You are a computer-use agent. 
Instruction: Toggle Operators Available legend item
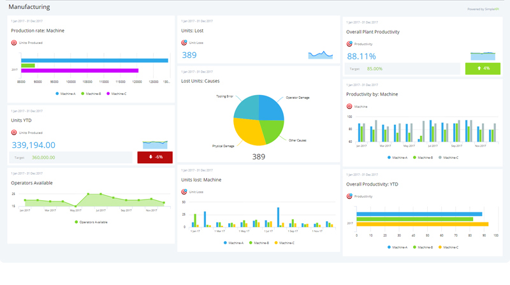[x=91, y=222]
